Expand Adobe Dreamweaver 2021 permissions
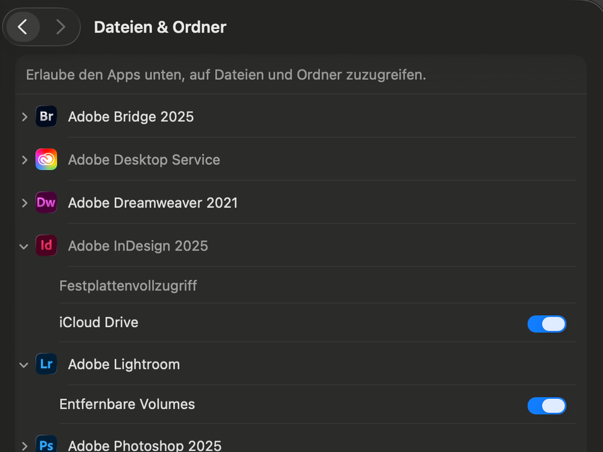Screen dimensions: 603x452 [24, 203]
